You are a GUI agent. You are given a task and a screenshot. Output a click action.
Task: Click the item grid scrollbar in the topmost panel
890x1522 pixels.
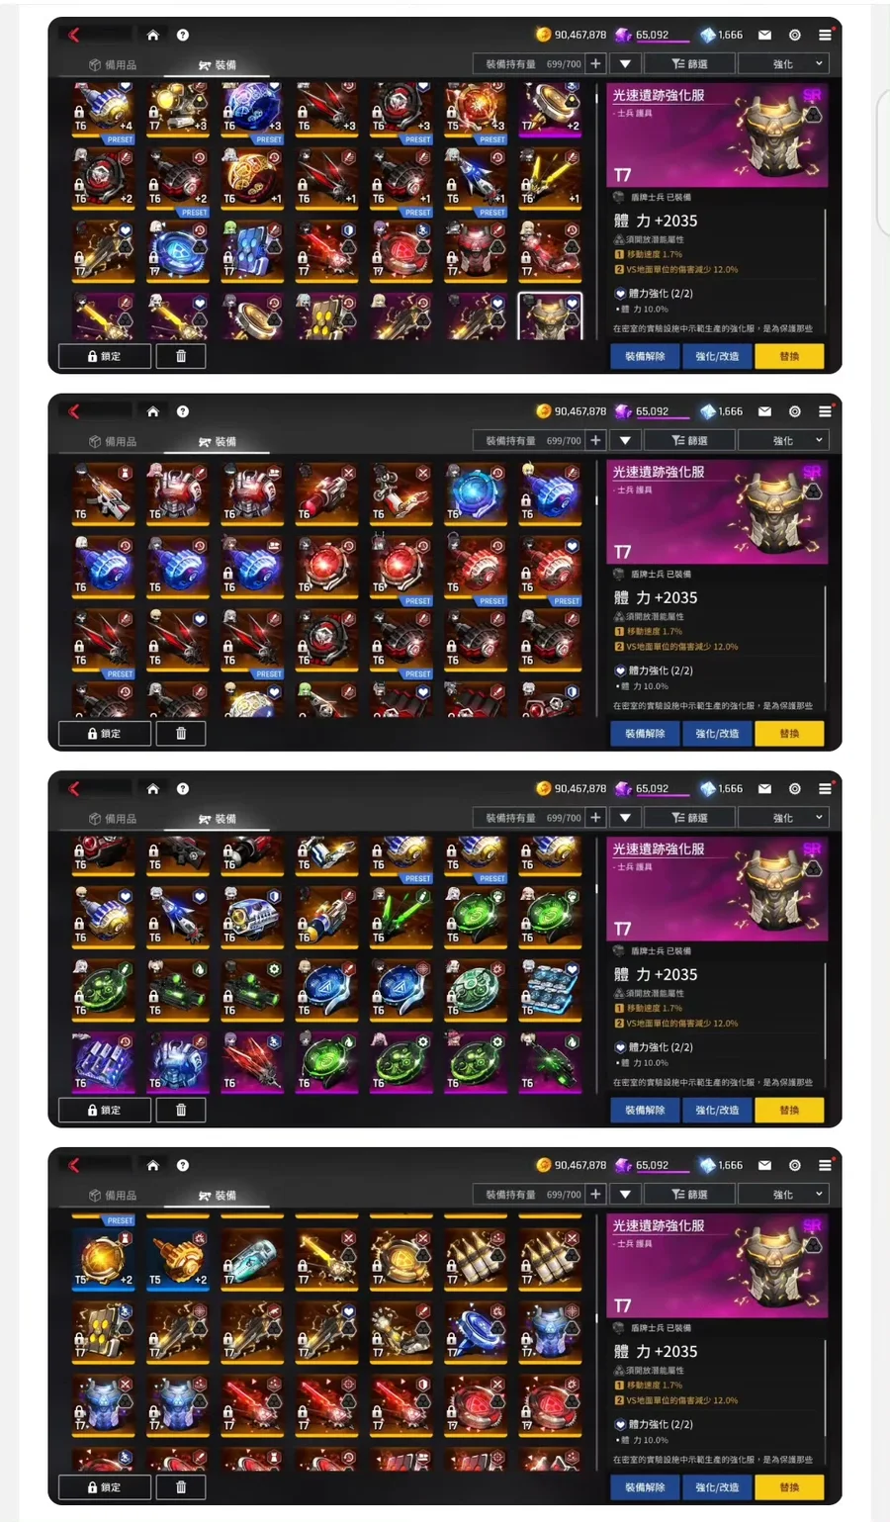click(596, 213)
